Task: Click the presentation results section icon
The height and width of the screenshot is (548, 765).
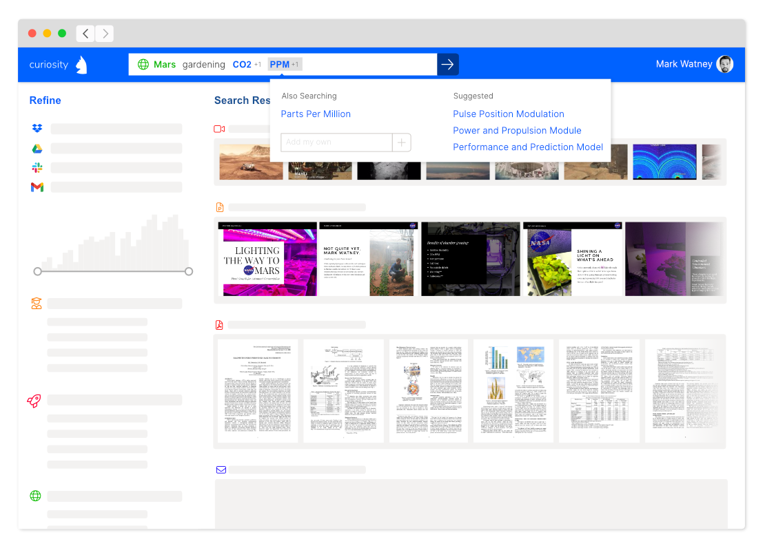Action: 220,207
